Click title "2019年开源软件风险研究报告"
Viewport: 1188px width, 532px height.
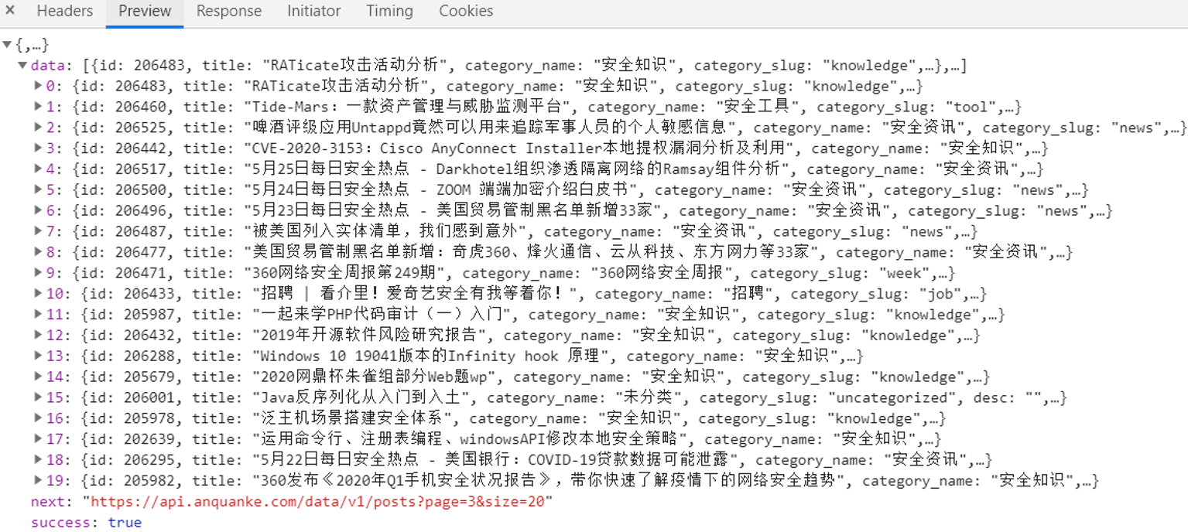pyautogui.click(x=374, y=336)
